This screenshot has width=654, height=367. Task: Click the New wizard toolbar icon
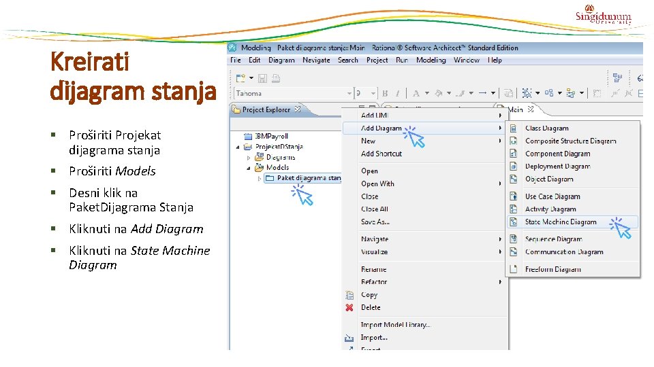[240, 77]
